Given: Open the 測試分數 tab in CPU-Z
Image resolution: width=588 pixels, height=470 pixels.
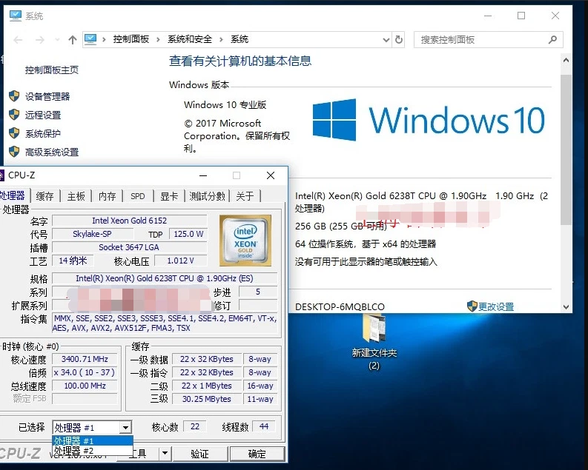Looking at the screenshot, I should (208, 196).
